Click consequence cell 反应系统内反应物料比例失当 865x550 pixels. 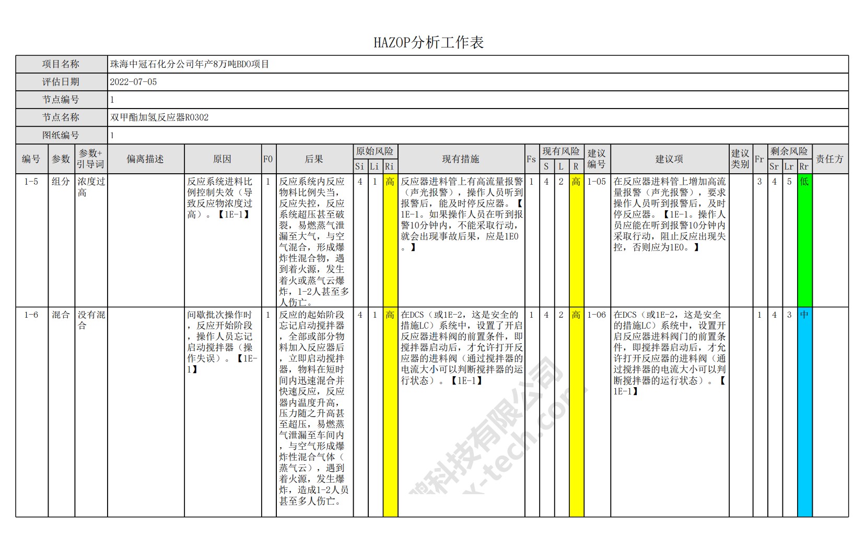314,241
